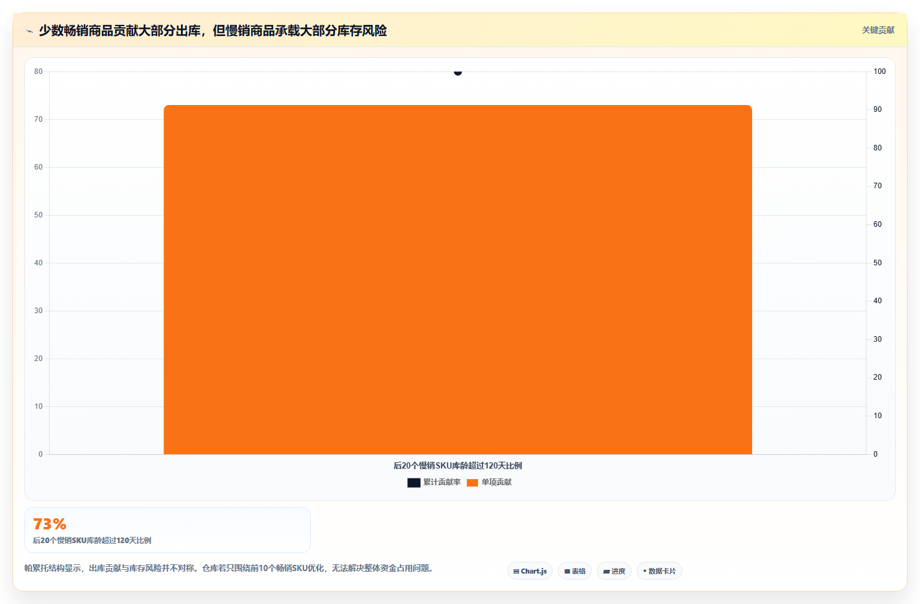Click the right axis value 100
Viewport: 920px width, 604px height.
880,71
